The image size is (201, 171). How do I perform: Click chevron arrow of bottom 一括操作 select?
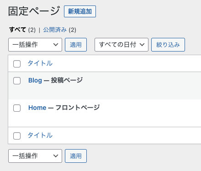pyautogui.click(x=56, y=156)
